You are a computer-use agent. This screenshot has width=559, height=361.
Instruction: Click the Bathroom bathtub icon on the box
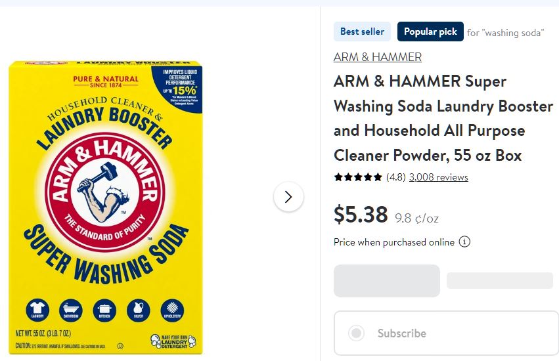pyautogui.click(x=70, y=310)
